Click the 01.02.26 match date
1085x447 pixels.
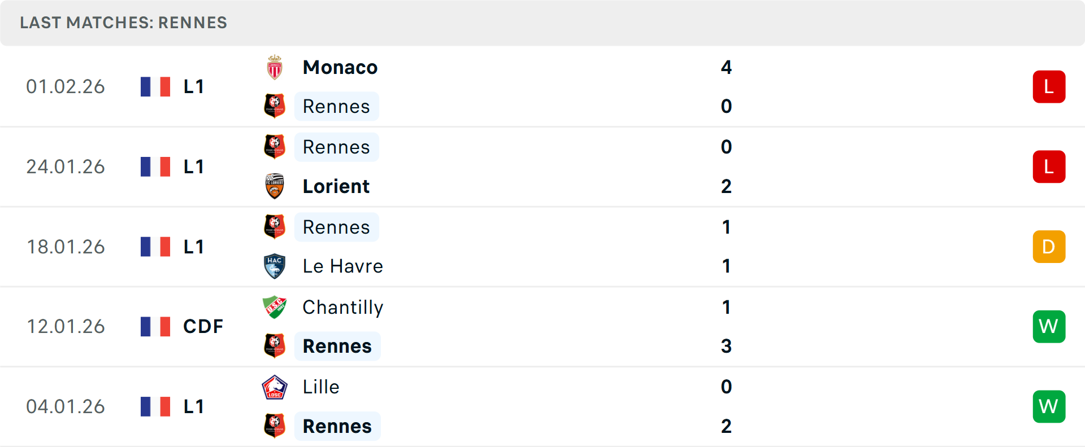tap(66, 87)
